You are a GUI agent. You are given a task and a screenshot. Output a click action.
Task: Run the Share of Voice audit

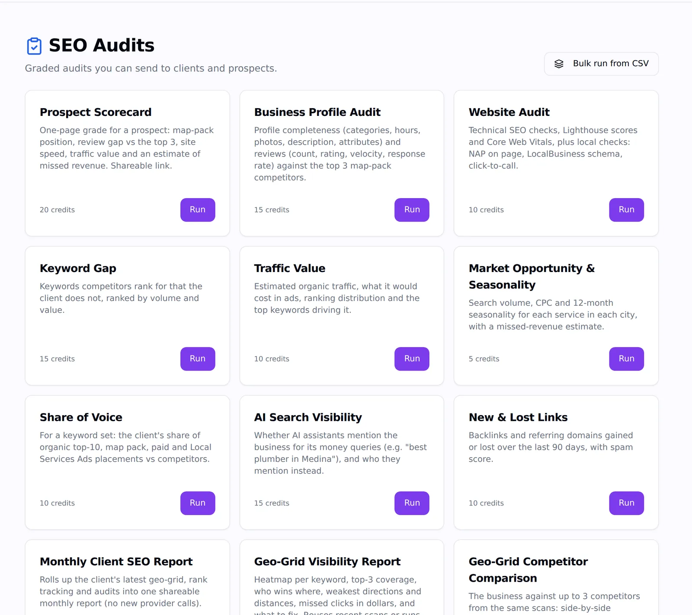point(198,503)
